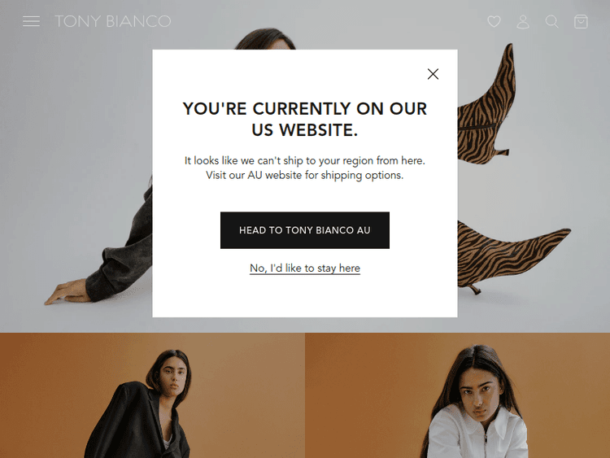Click the model's dark hair above the popup
610x458 pixels.
point(264,39)
